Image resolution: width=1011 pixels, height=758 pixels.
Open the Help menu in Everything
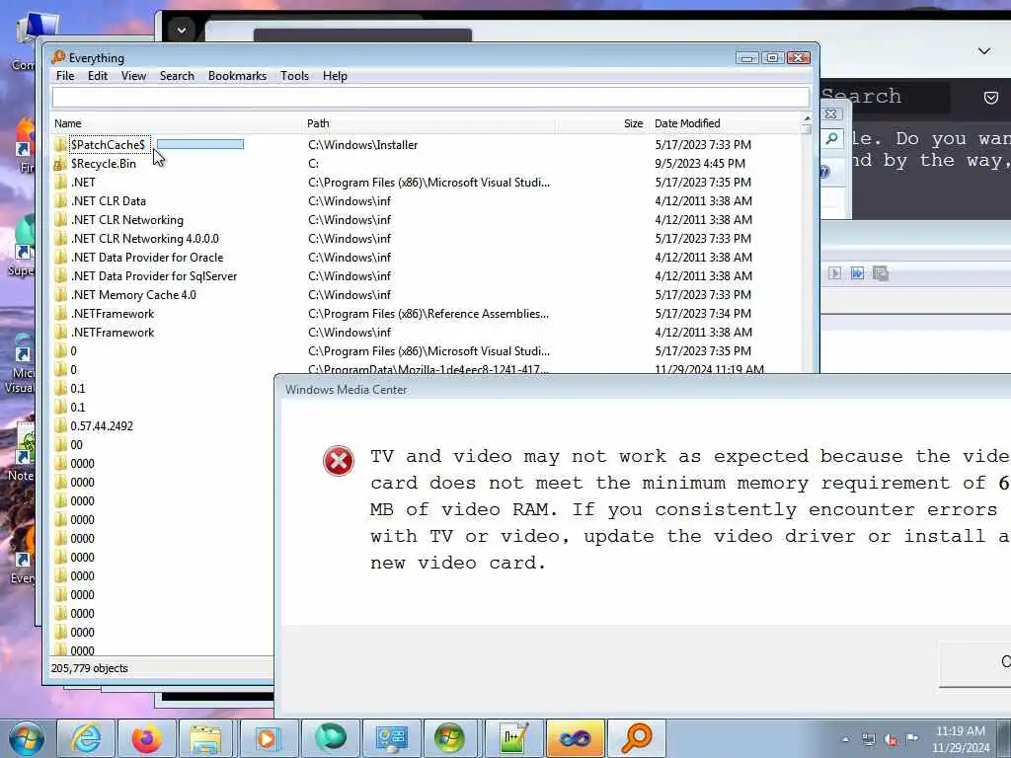(x=335, y=76)
